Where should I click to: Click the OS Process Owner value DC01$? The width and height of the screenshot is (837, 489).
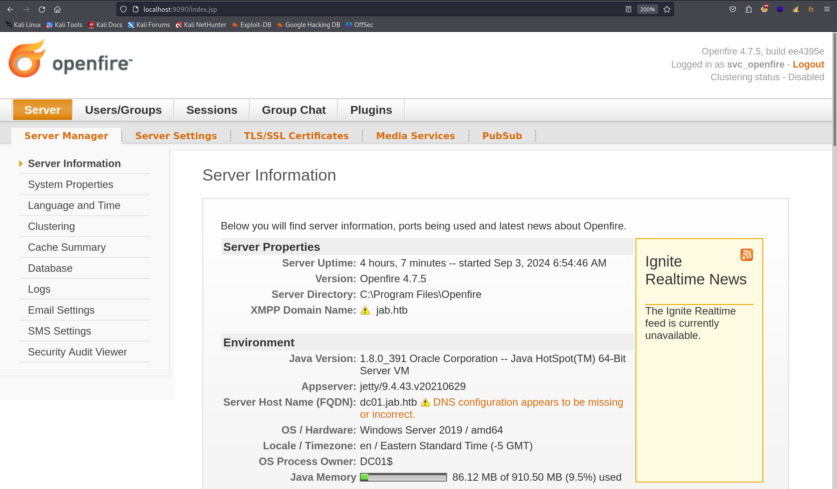point(376,462)
